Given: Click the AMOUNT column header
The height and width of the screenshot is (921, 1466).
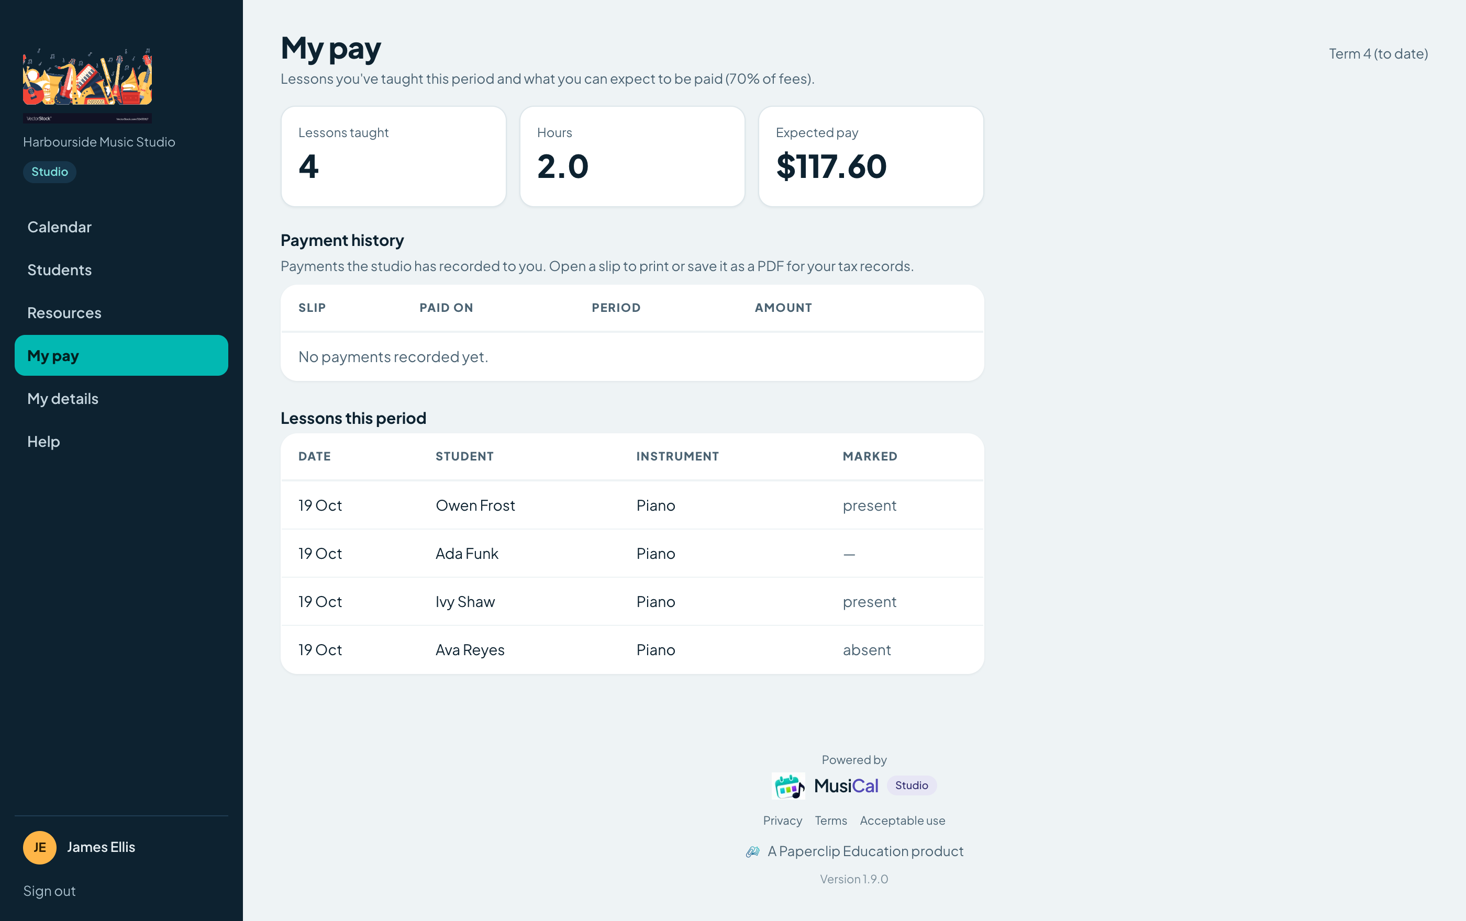Looking at the screenshot, I should pos(784,308).
